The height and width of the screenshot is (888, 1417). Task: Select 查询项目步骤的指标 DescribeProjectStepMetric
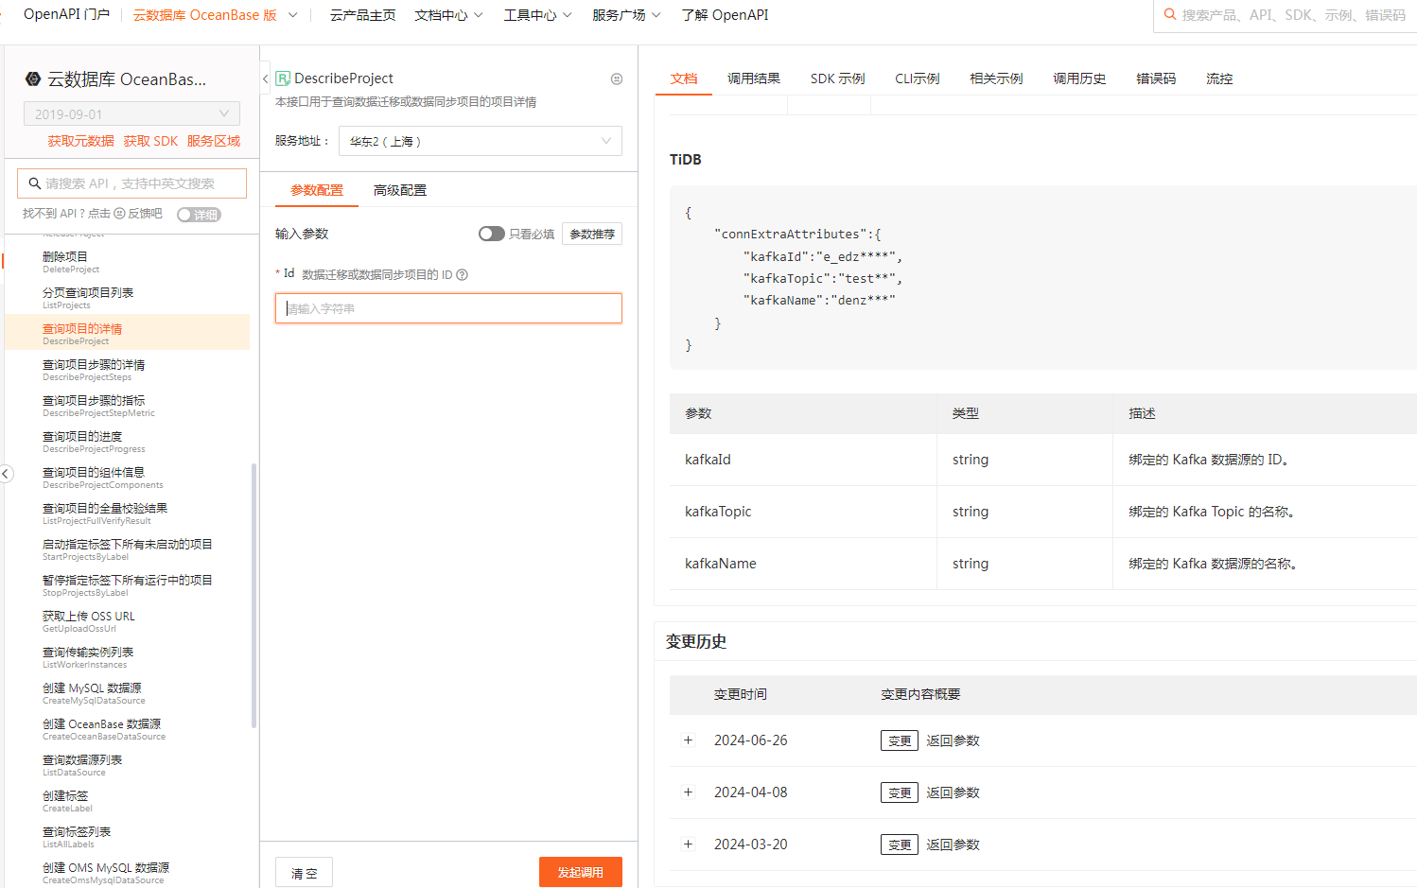click(127, 406)
